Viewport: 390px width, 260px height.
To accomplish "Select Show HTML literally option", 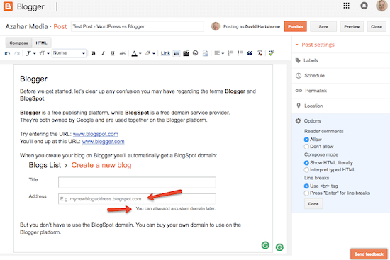I will [x=306, y=163].
